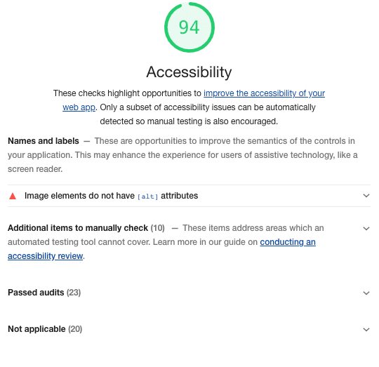Image resolution: width=379 pixels, height=367 pixels.
Task: Open 'improve the accessibility of your' link
Action: pos(264,93)
